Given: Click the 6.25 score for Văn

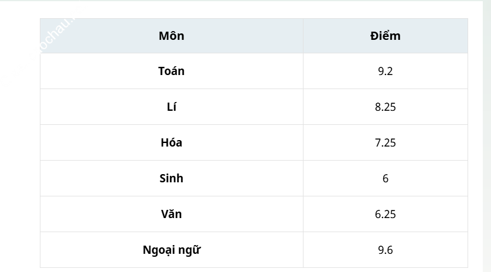Looking at the screenshot, I should 385,215.
